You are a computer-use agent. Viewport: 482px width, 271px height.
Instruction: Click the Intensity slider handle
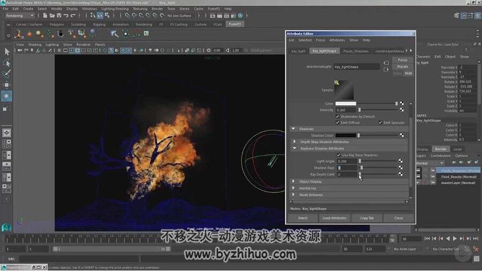click(359, 110)
